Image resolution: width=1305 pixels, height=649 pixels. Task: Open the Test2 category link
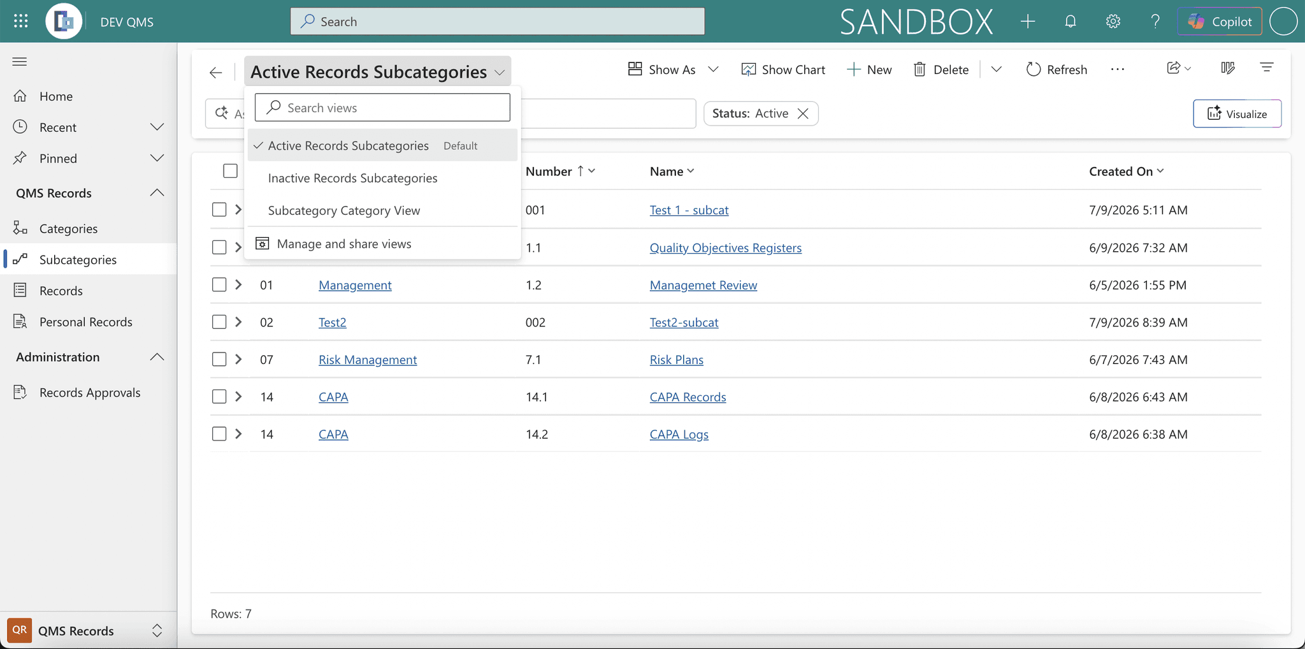pos(332,322)
